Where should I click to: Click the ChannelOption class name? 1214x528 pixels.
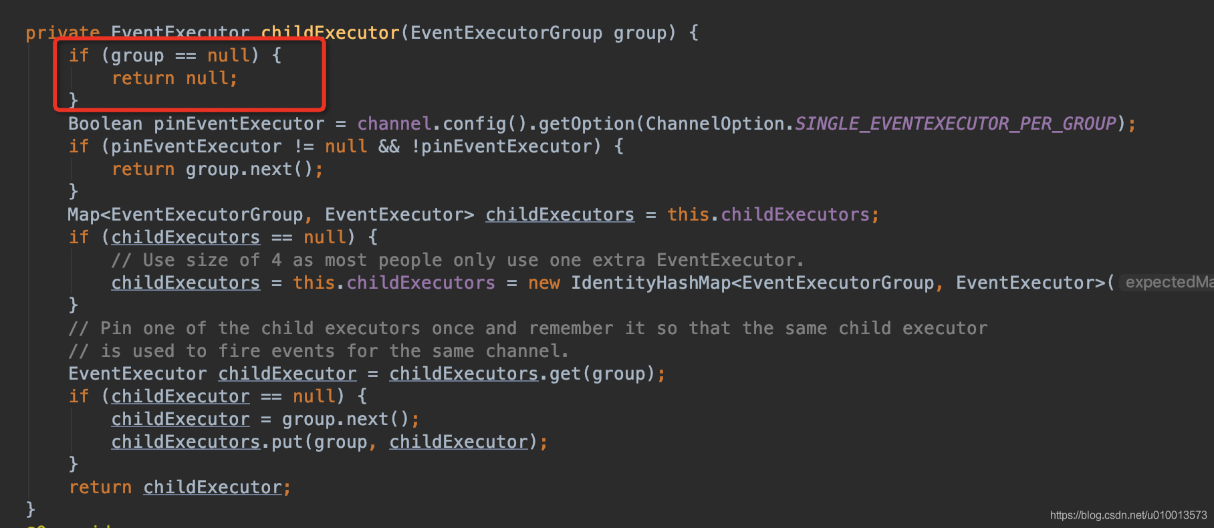(x=719, y=124)
